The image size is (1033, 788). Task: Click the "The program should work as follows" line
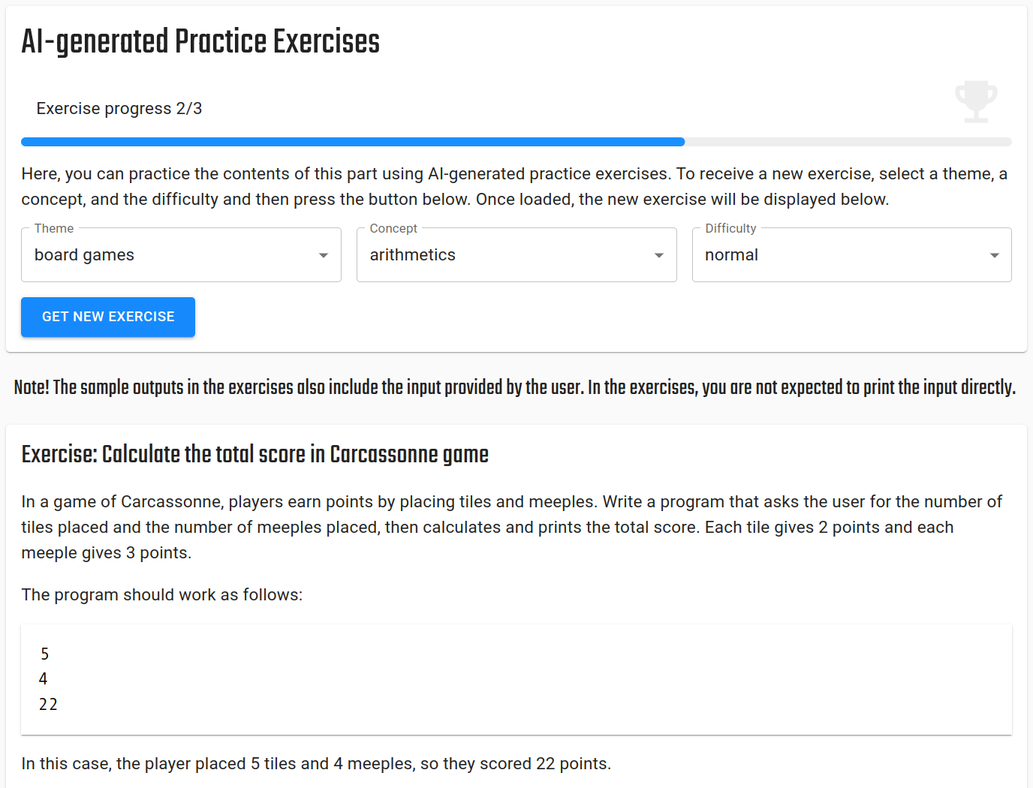point(162,595)
